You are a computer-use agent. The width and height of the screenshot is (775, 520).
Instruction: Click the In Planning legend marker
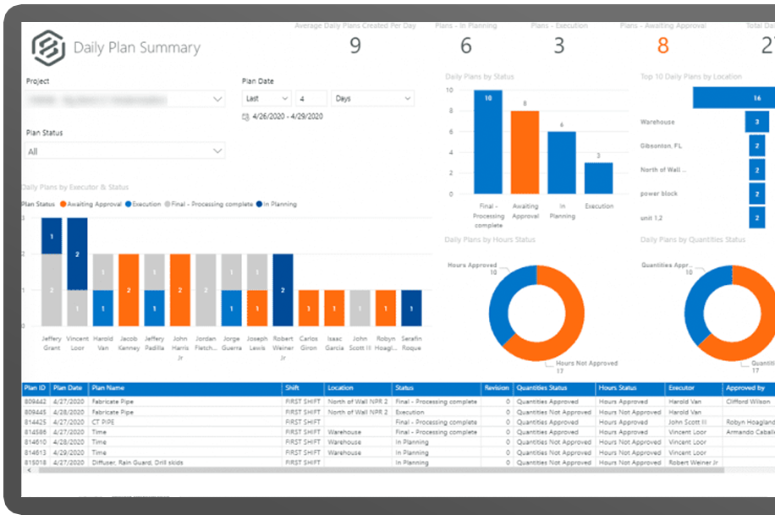click(260, 204)
